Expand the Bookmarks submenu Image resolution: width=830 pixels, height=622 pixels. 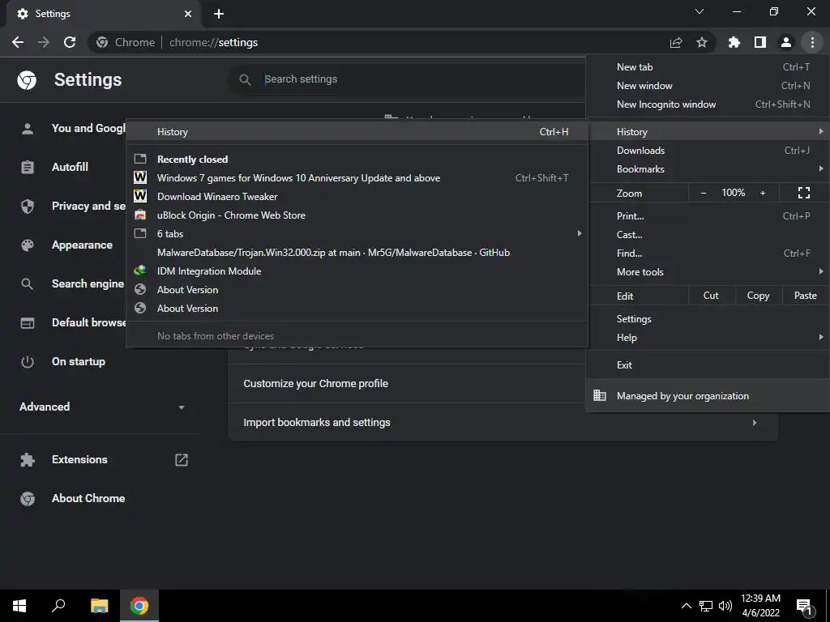coord(708,169)
